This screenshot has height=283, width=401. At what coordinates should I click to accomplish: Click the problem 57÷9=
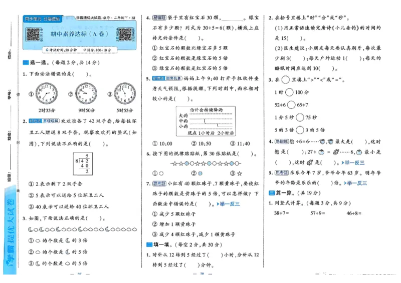(x=318, y=213)
